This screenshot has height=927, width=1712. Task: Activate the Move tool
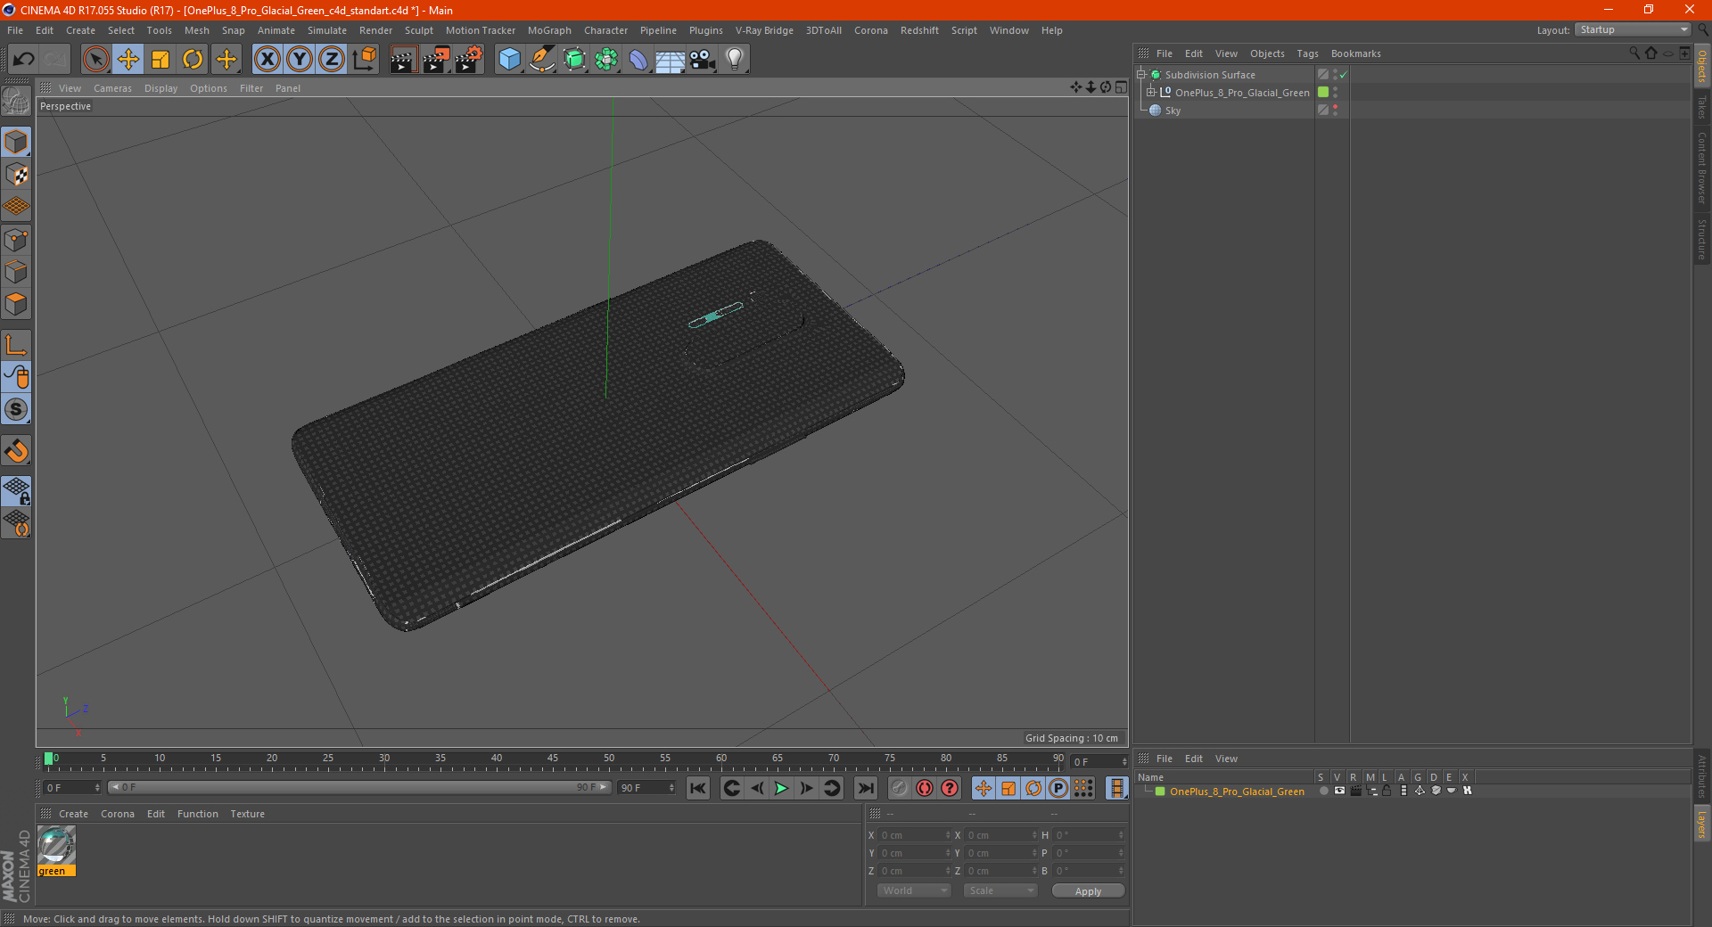click(x=128, y=60)
